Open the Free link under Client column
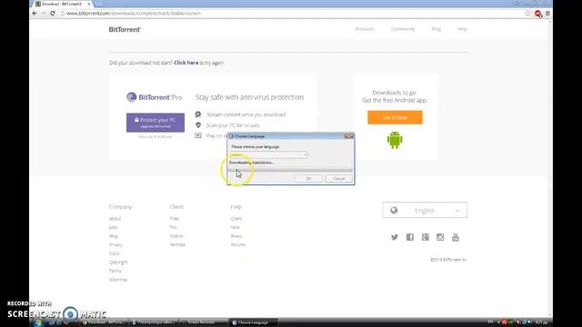Image resolution: width=582 pixels, height=327 pixels. pos(175,219)
